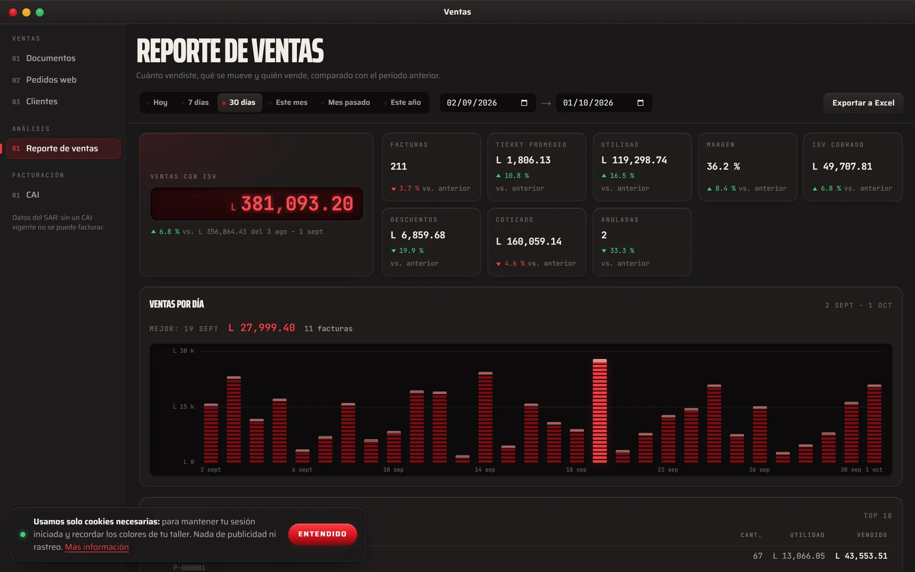
Task: Click the VENDIDO column header
Action: (x=872, y=535)
